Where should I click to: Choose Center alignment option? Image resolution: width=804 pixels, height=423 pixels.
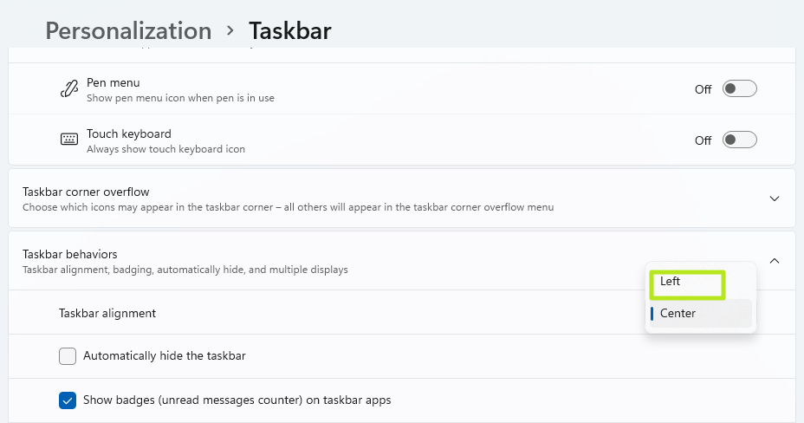[x=678, y=314]
